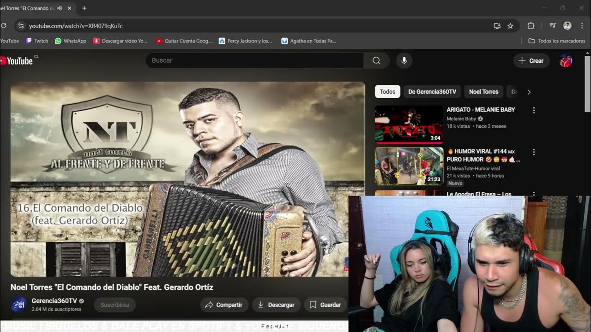Screen dimensions: 591x332
Task: Click Gerencia360TV channel name
Action: (x=54, y=301)
